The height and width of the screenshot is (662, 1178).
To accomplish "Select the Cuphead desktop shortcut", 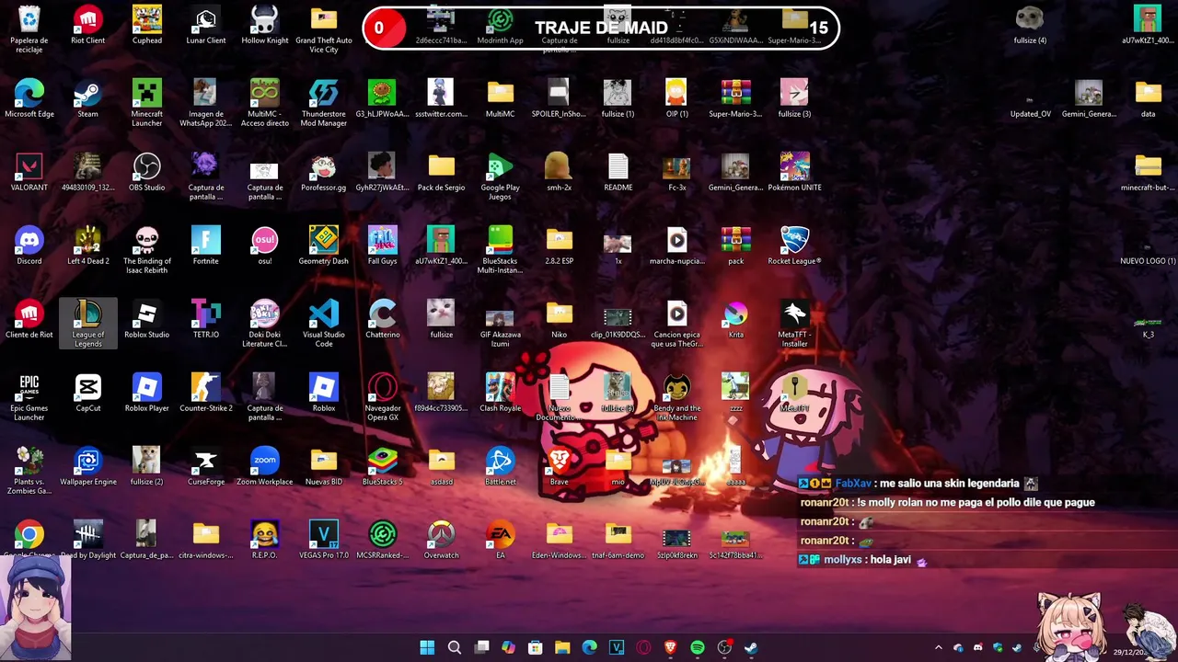I will 147,25.
